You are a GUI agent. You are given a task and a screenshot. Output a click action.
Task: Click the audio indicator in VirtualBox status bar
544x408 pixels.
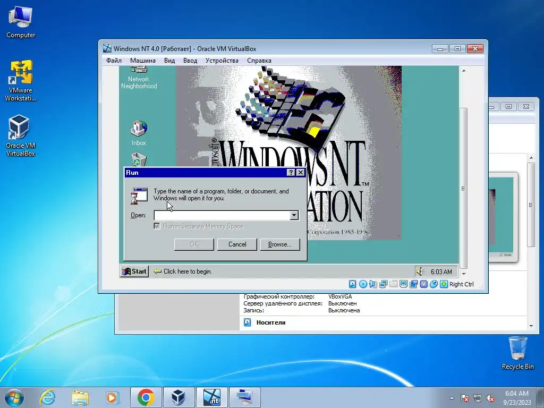[373, 284]
